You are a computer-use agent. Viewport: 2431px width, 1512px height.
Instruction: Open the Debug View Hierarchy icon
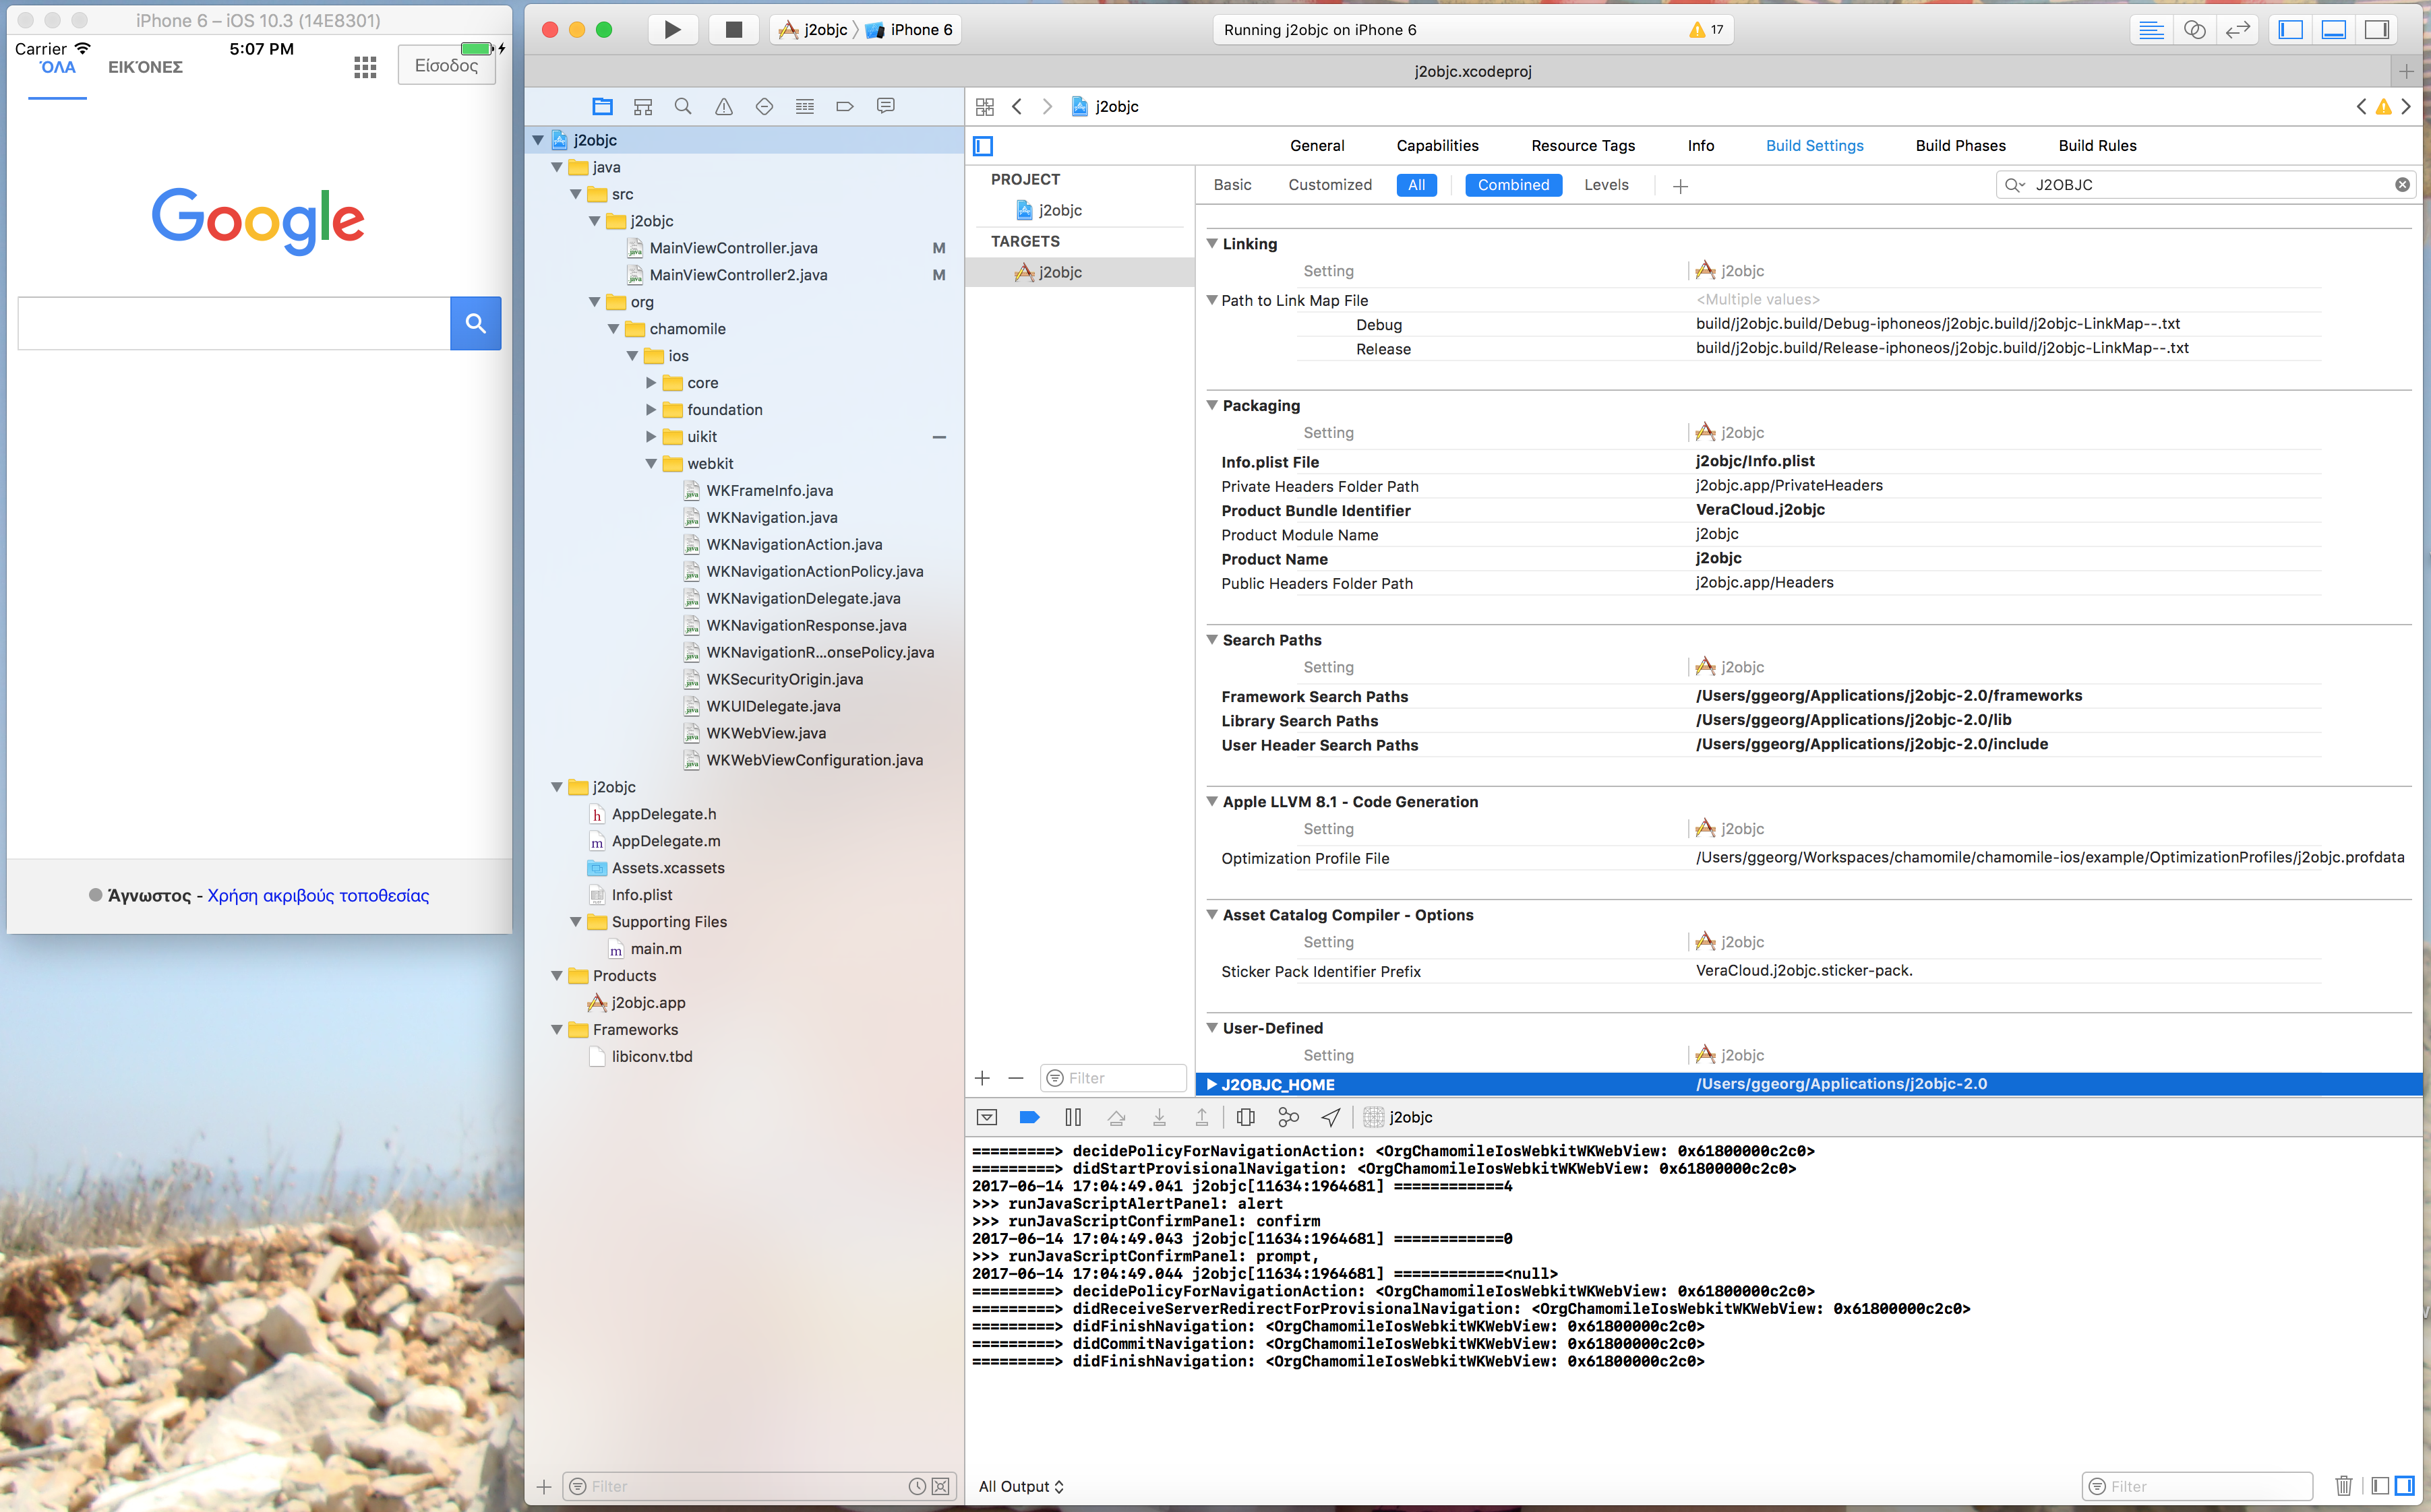point(1246,1117)
